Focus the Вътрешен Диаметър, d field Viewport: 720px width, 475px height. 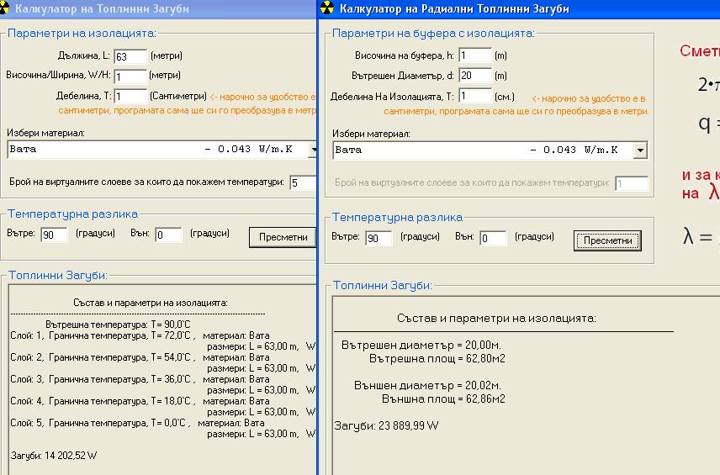(475, 76)
